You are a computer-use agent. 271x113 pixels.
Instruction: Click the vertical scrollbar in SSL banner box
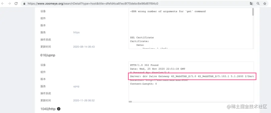point(253,12)
